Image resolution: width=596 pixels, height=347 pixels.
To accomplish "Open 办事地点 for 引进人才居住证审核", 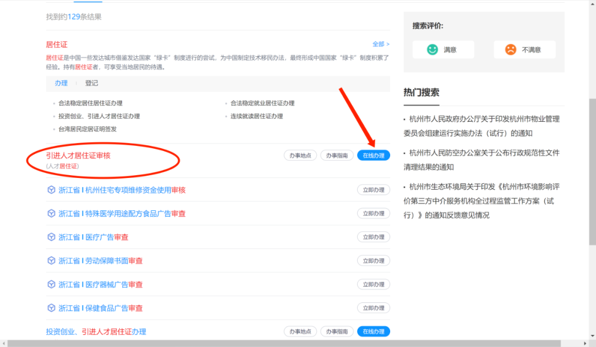I will click(x=300, y=155).
